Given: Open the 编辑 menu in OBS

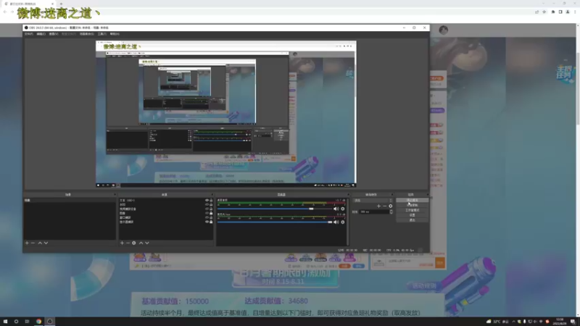Looking at the screenshot, I should (x=41, y=34).
